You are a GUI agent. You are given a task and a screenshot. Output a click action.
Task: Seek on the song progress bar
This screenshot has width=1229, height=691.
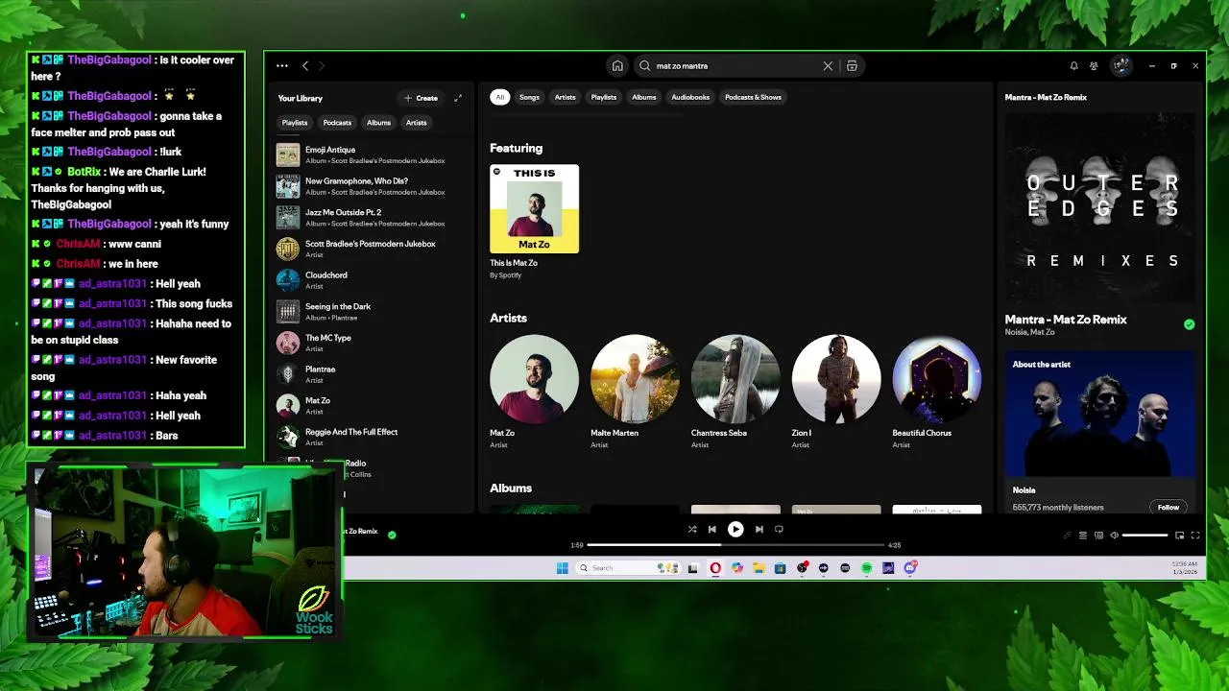735,545
